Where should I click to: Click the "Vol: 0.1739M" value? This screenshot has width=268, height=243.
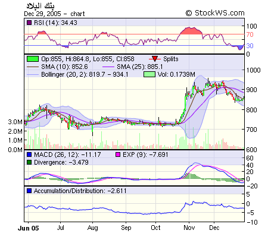pyautogui.click(x=176, y=74)
